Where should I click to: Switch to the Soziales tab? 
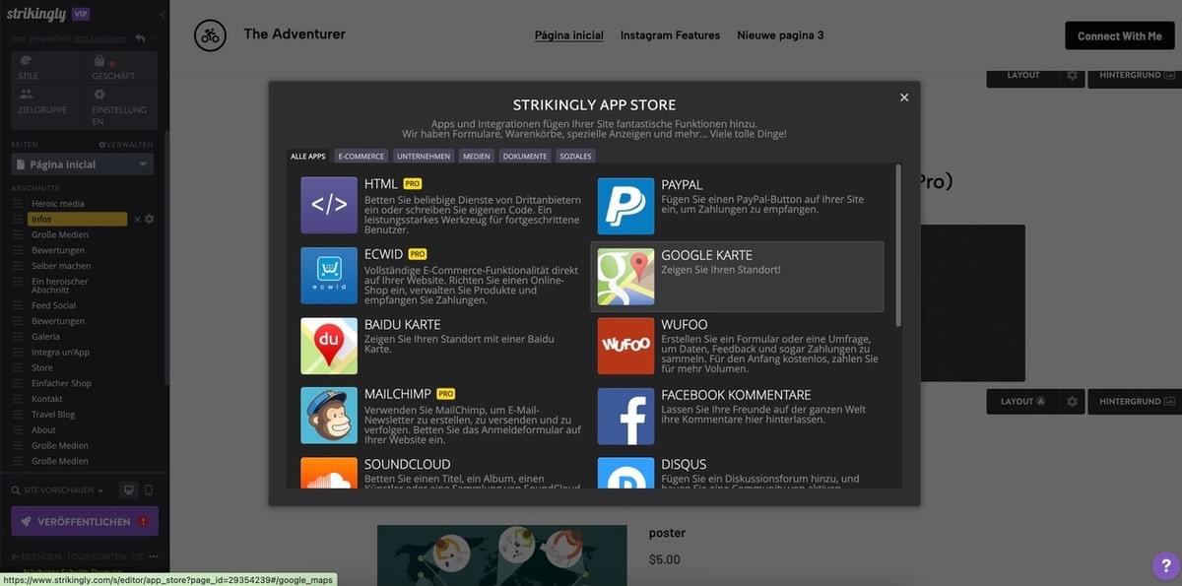tap(575, 156)
